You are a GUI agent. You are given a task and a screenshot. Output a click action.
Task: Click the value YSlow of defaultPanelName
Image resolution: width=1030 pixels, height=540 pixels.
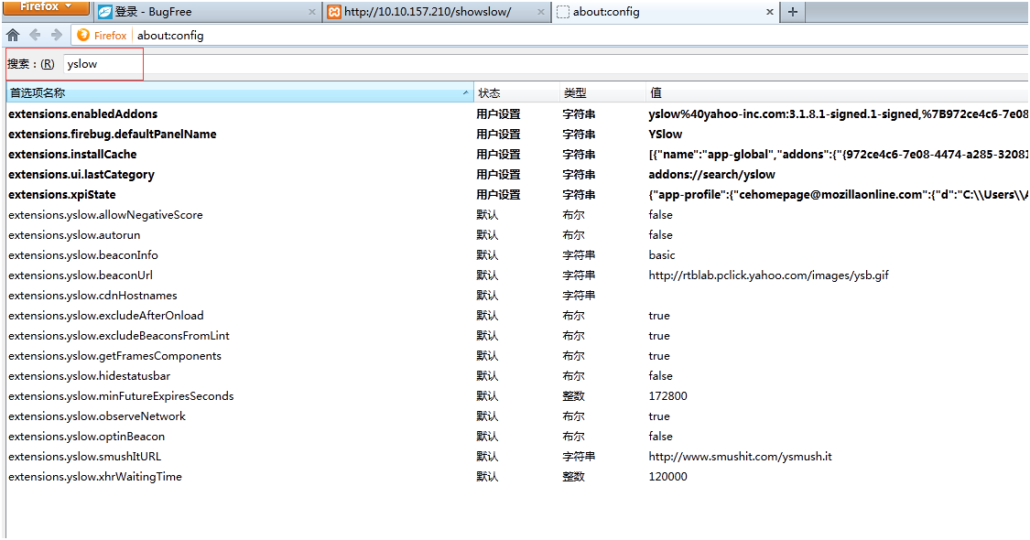pos(666,134)
